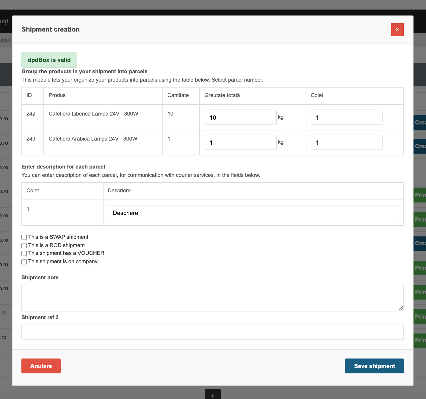
Task: Click the Cafetiera Liberica Lampa product name
Action: [x=93, y=114]
